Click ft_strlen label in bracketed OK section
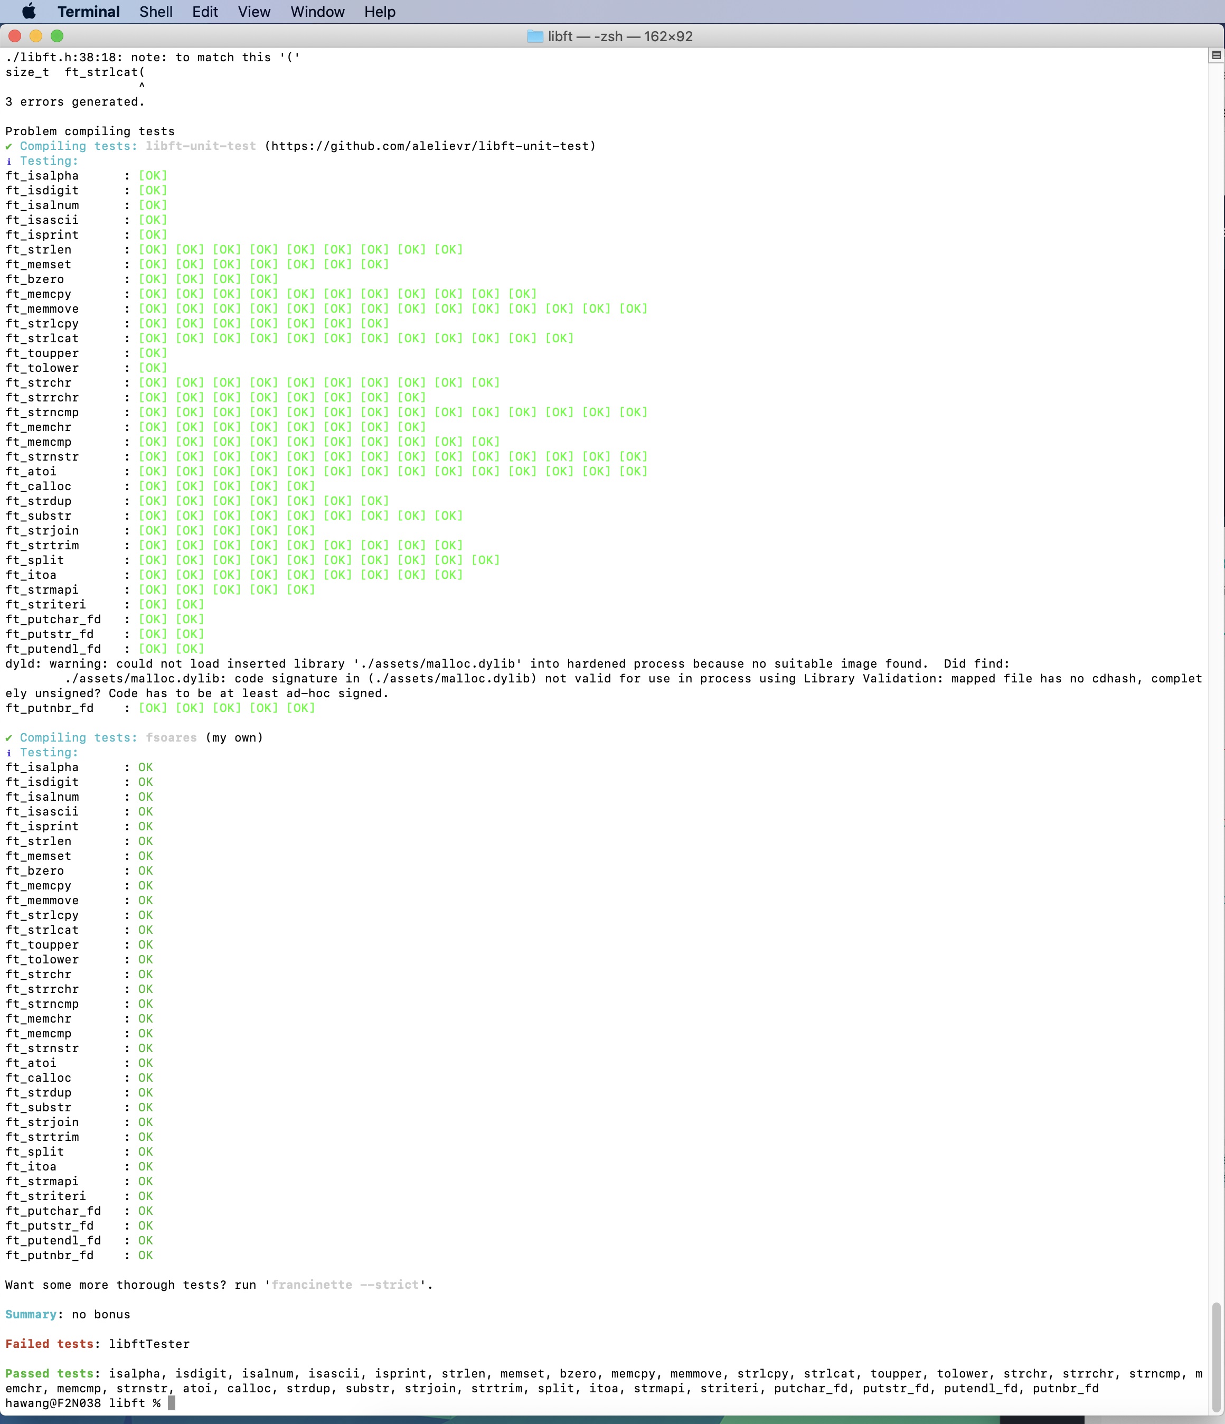 (x=39, y=249)
